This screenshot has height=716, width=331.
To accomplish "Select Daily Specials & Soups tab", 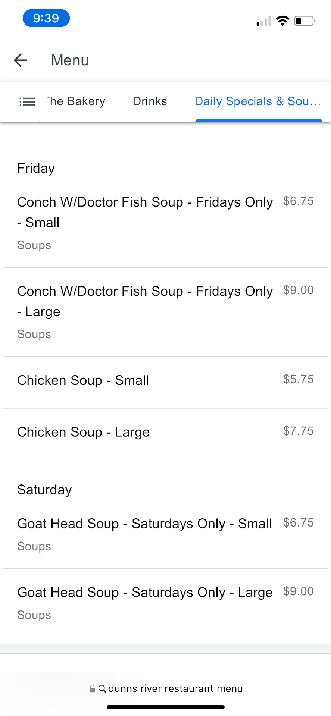I will click(x=257, y=101).
